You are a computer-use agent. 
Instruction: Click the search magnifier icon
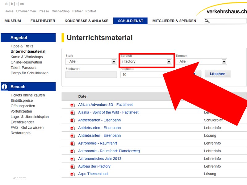pos(207,21)
